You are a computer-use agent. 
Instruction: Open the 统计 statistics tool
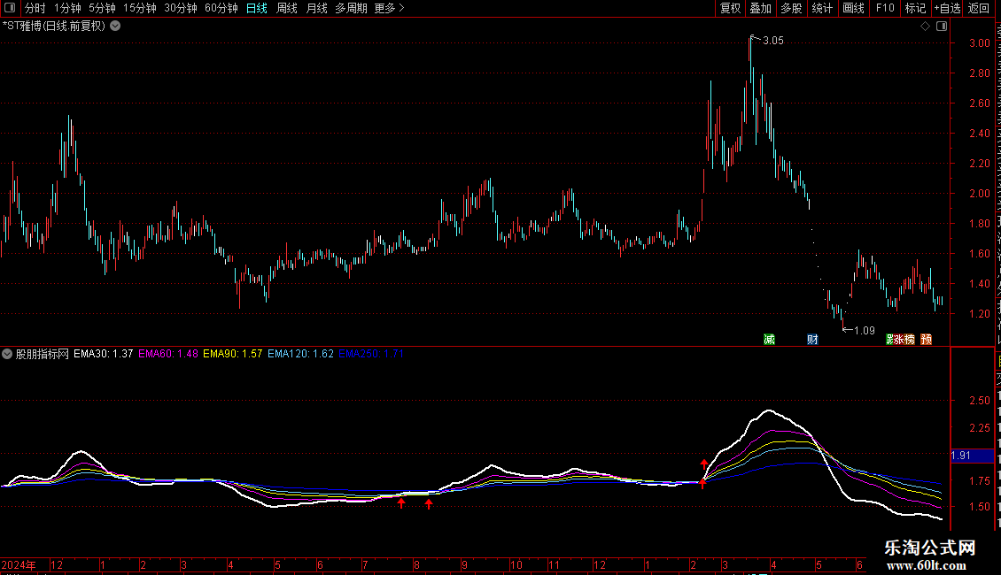(822, 8)
